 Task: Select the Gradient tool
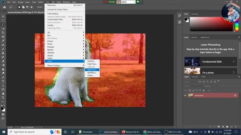[x=3, y=65]
